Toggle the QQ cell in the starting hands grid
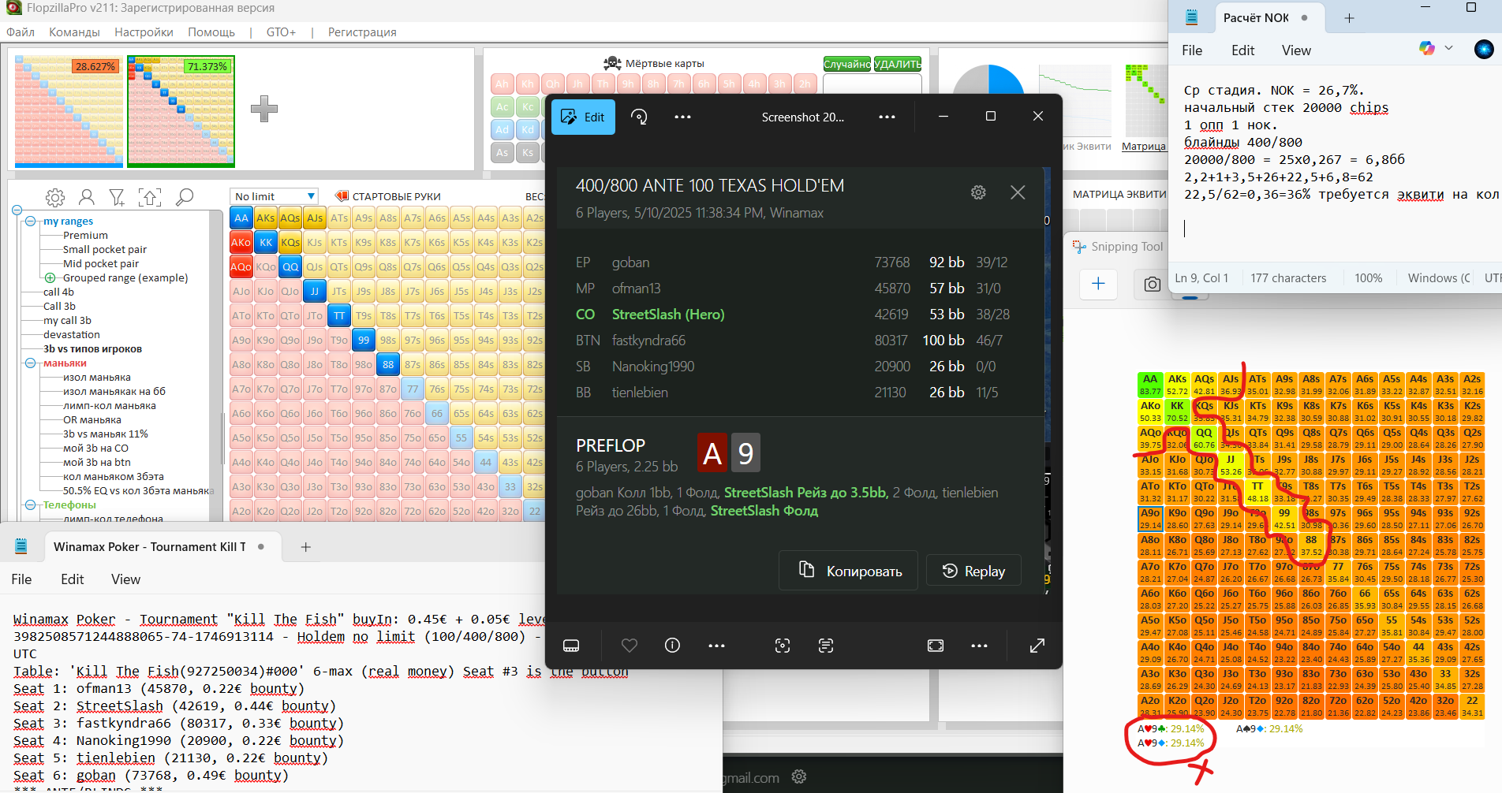1502x793 pixels. click(x=290, y=267)
